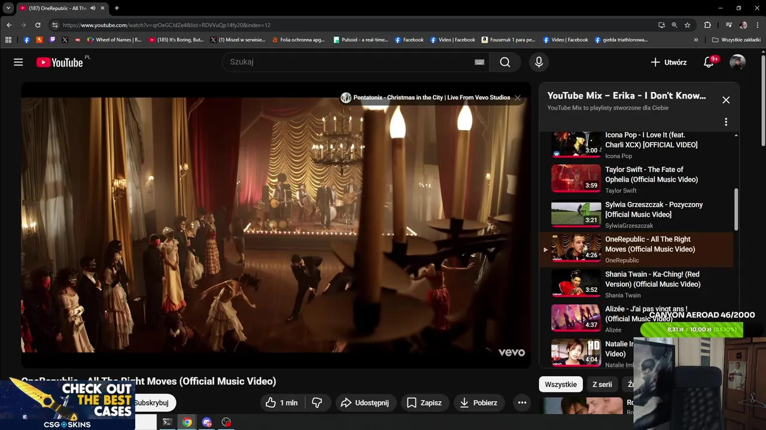Open the Chrome apps grid icon

8,40
